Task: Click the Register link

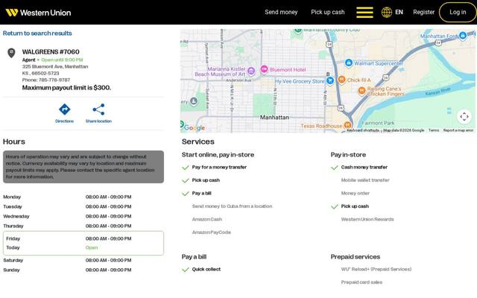Action: click(x=424, y=12)
